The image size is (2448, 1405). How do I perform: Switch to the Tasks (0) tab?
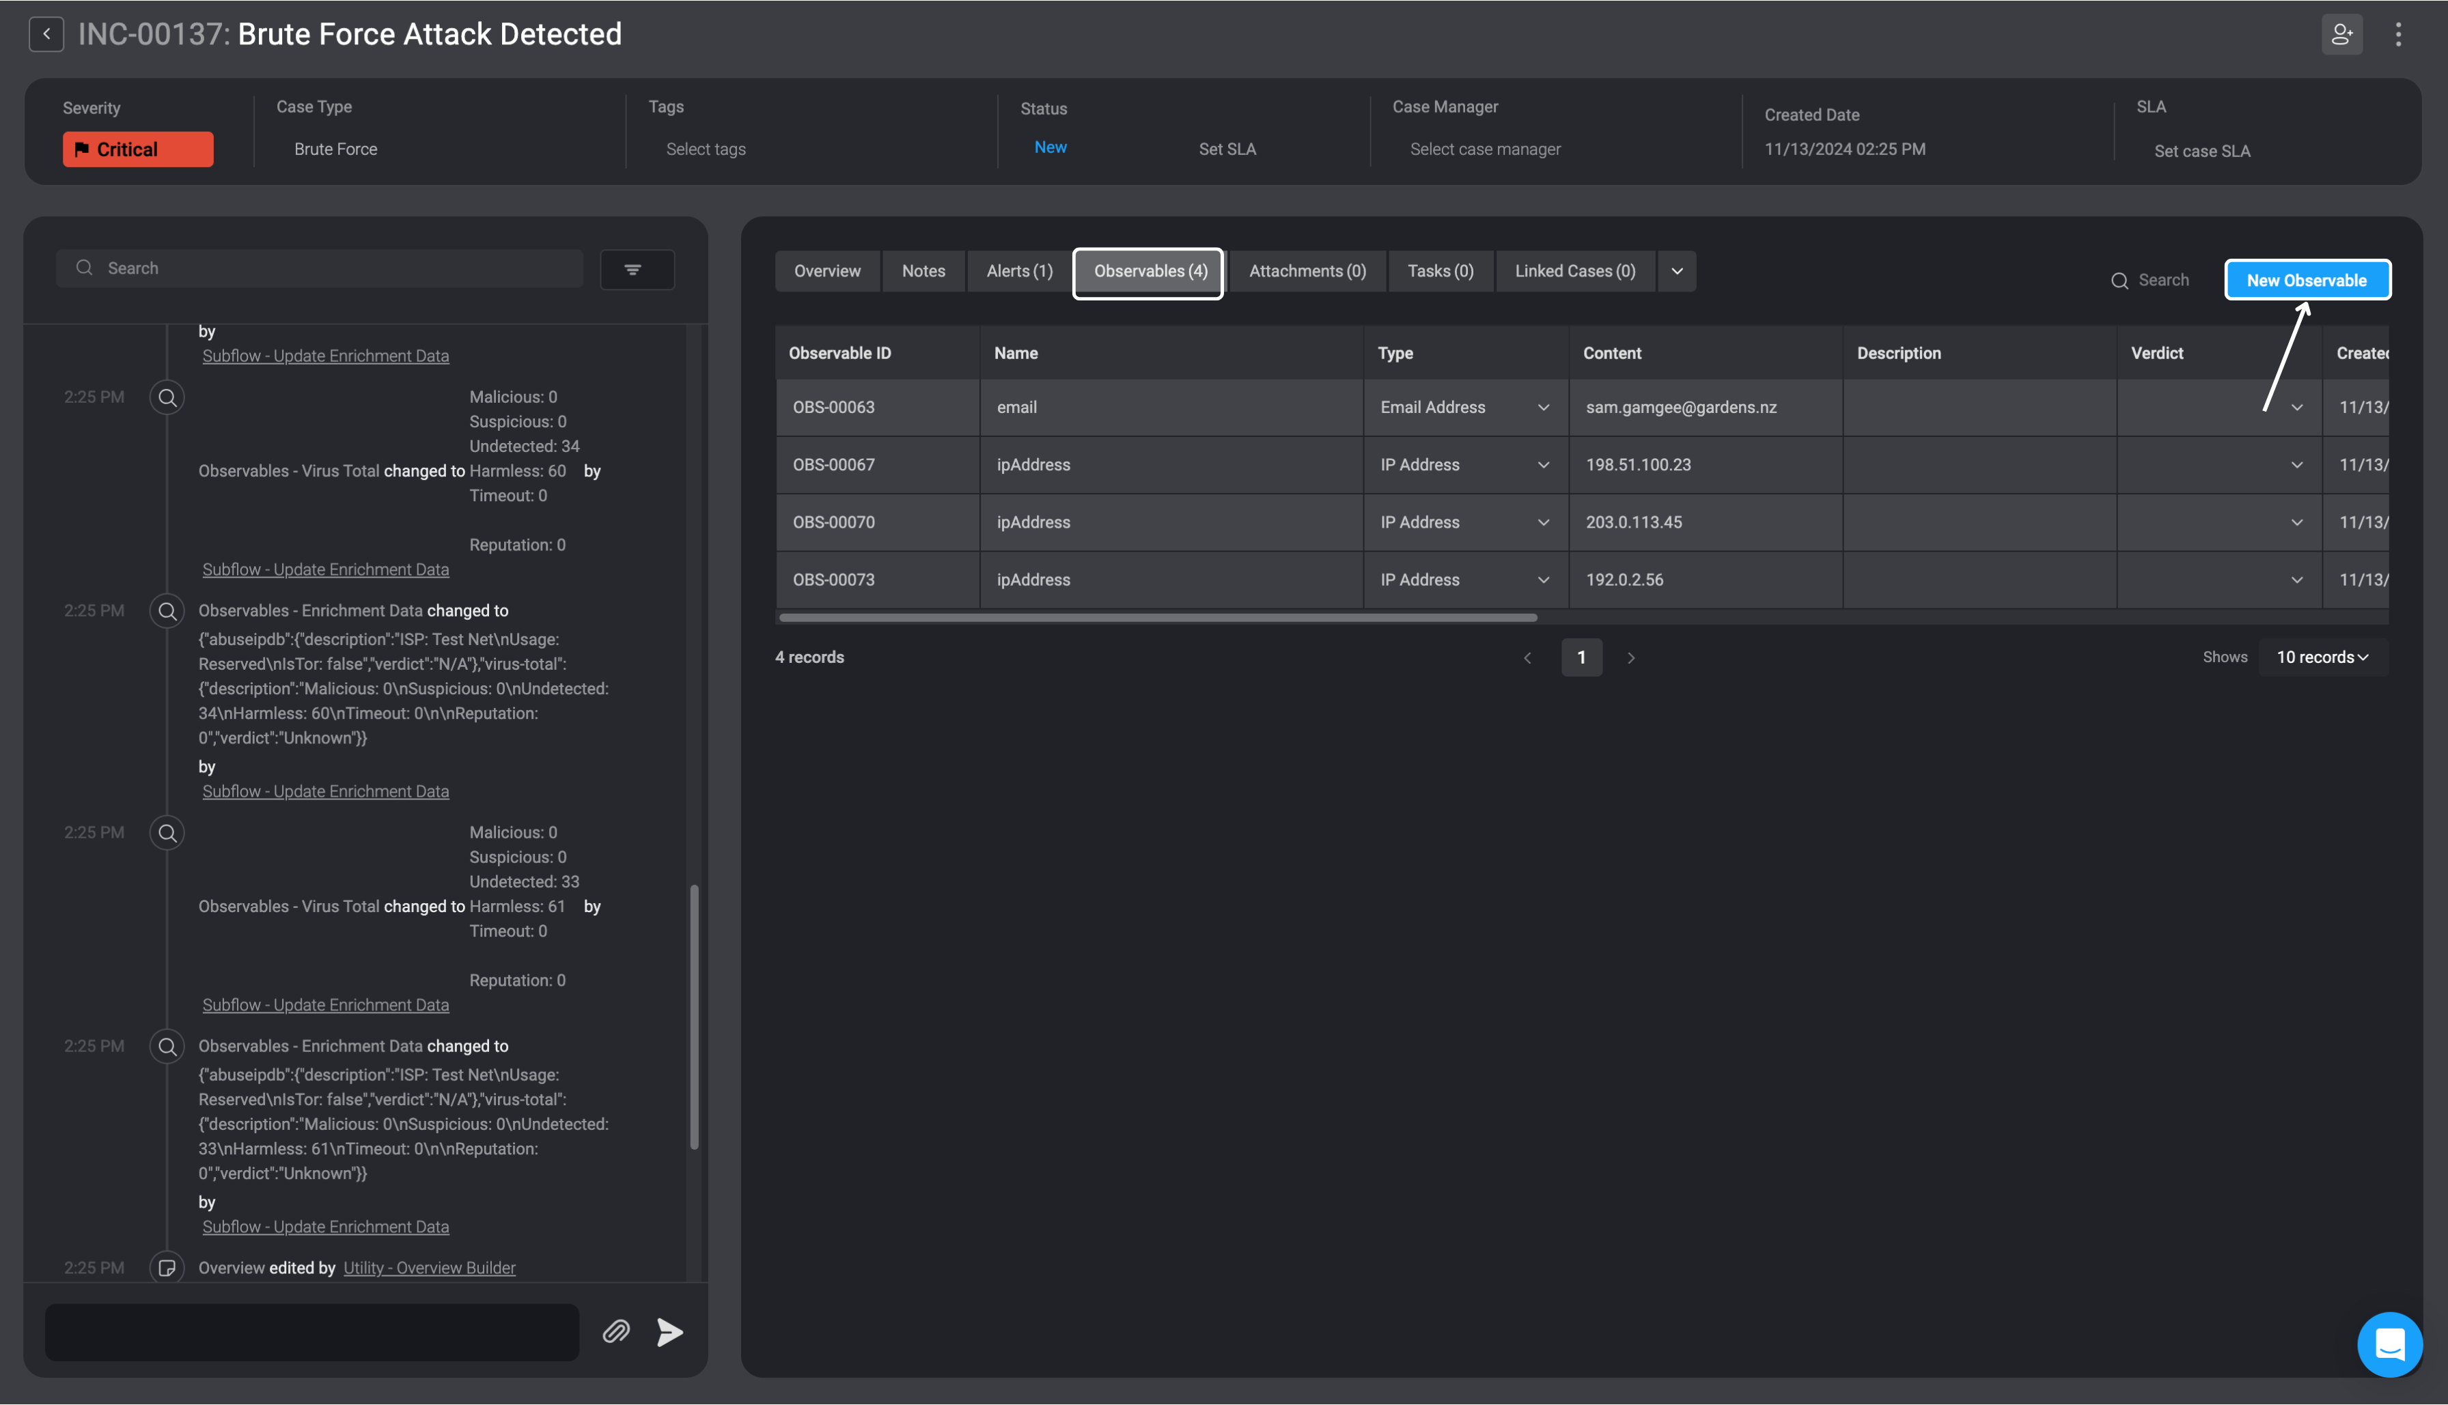click(1441, 271)
